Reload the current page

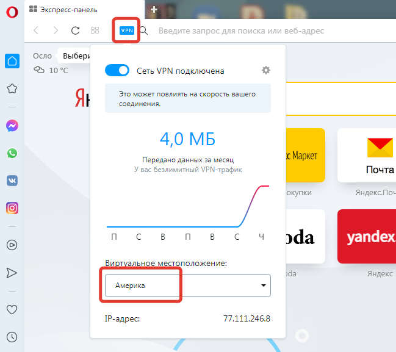[75, 31]
